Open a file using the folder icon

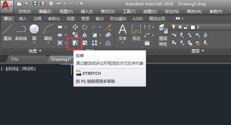(x=27, y=4)
